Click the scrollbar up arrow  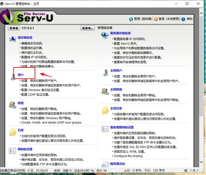(201, 13)
